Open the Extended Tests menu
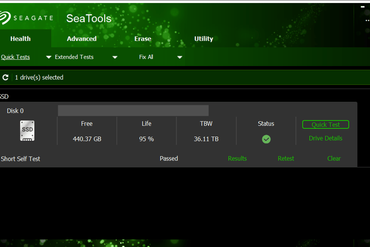The height and width of the screenshot is (247, 370). [74, 57]
